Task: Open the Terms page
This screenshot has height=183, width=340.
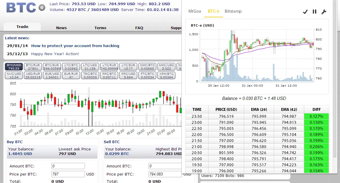Action: pos(101,28)
